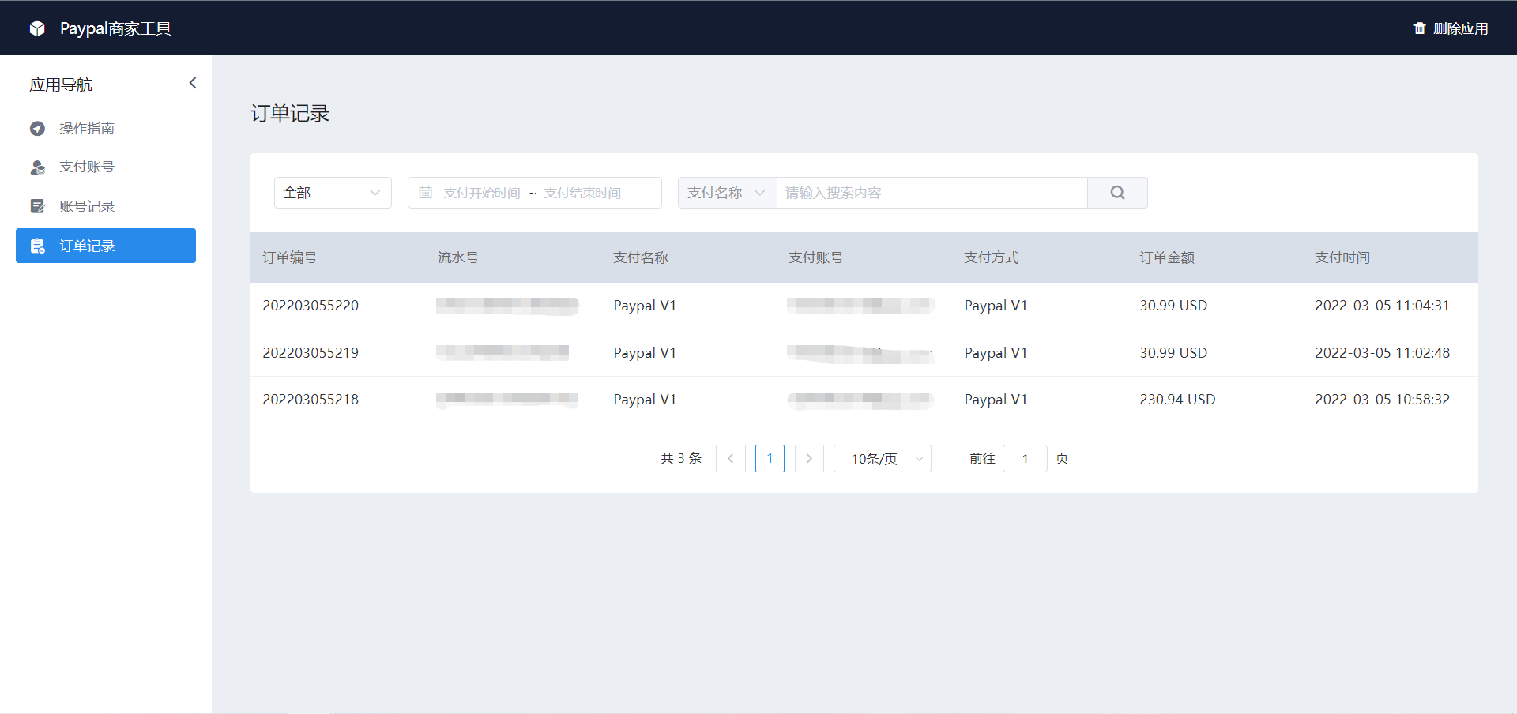Screen dimensions: 1517x714
Task: Click the magnifier search button
Action: (x=1117, y=193)
